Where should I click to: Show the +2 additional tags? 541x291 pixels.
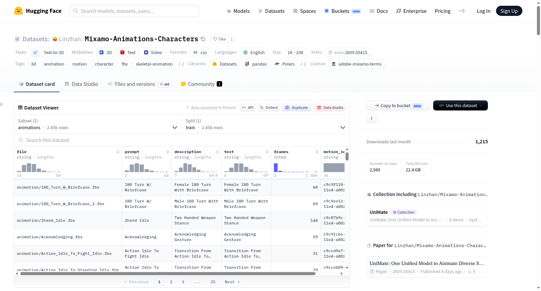point(181,64)
